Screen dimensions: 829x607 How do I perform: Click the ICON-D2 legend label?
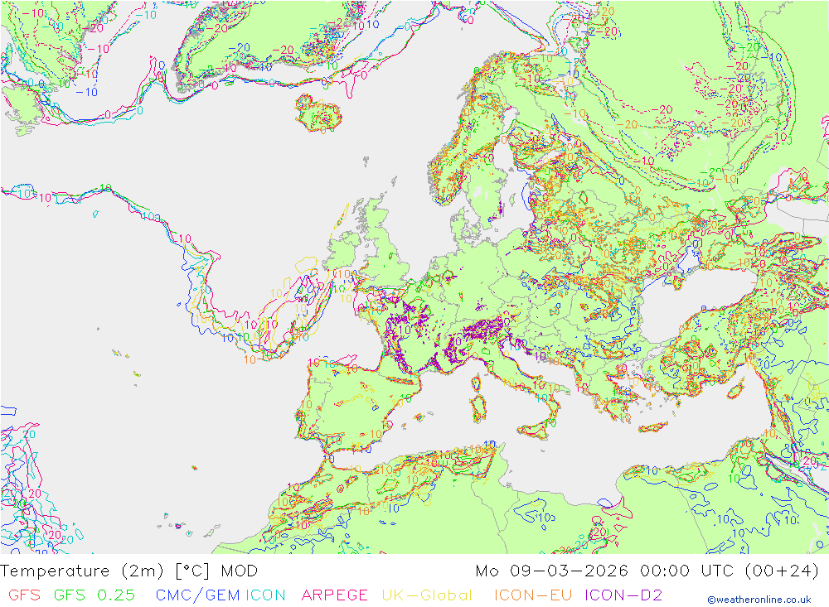[623, 595]
